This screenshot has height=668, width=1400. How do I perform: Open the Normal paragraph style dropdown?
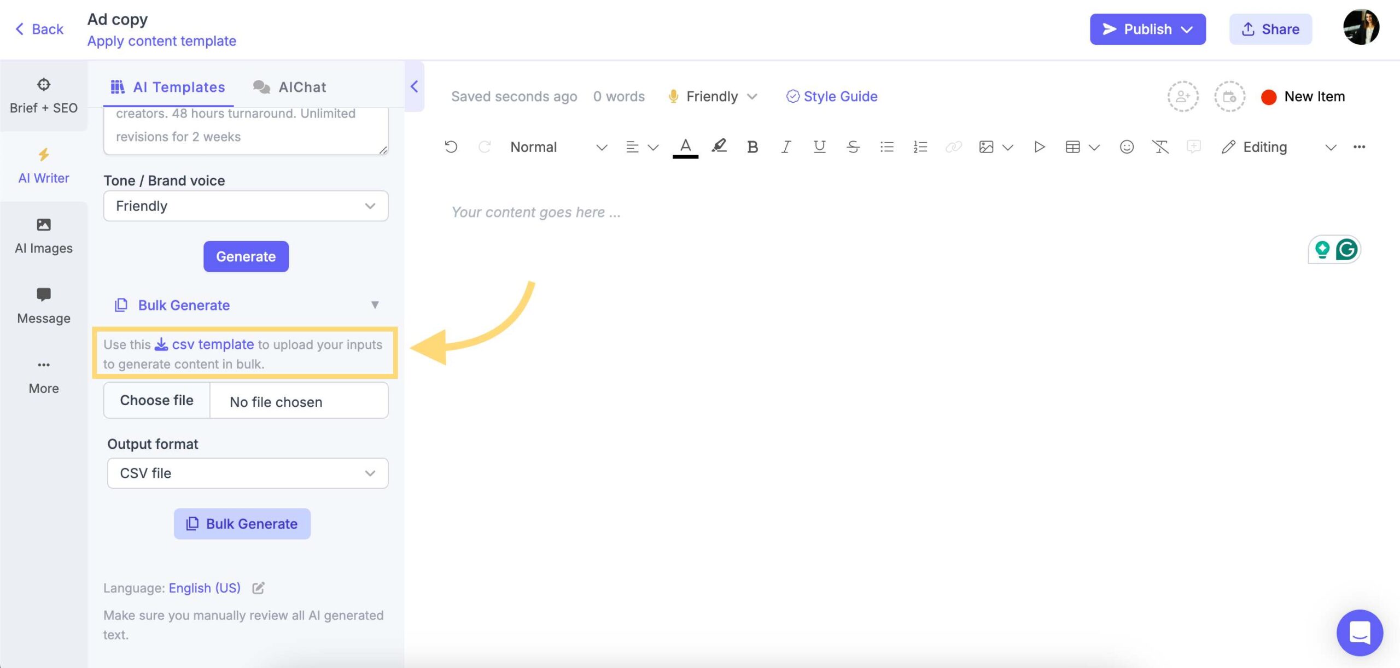[x=558, y=147]
